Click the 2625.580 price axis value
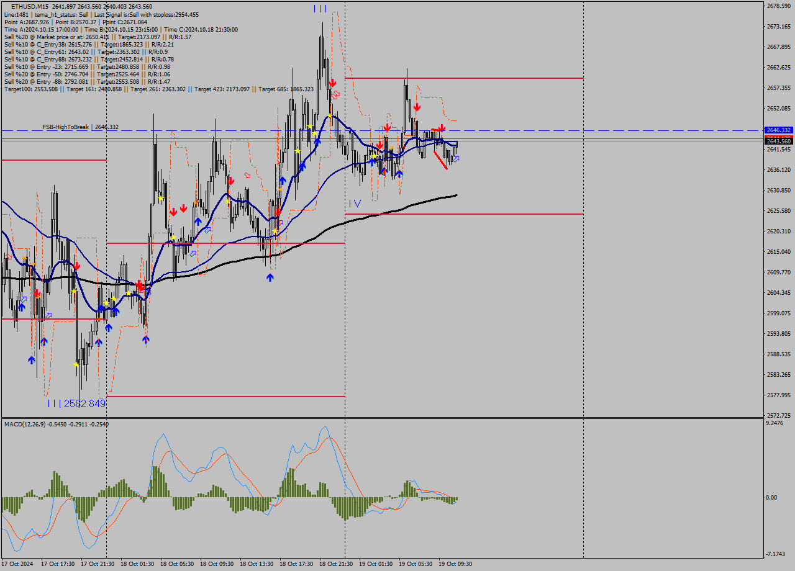Screen dimensions: 795x571 point(778,211)
